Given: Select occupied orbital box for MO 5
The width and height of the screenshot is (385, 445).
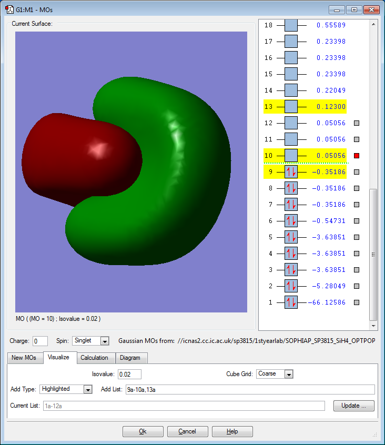Looking at the screenshot, I should pyautogui.click(x=291, y=237).
